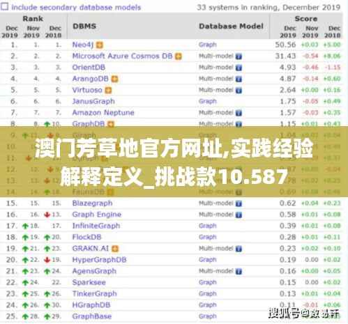This screenshot has width=348, height=324.
Task: Tick the include secondary database models checkbox
Action: coord(4,6)
